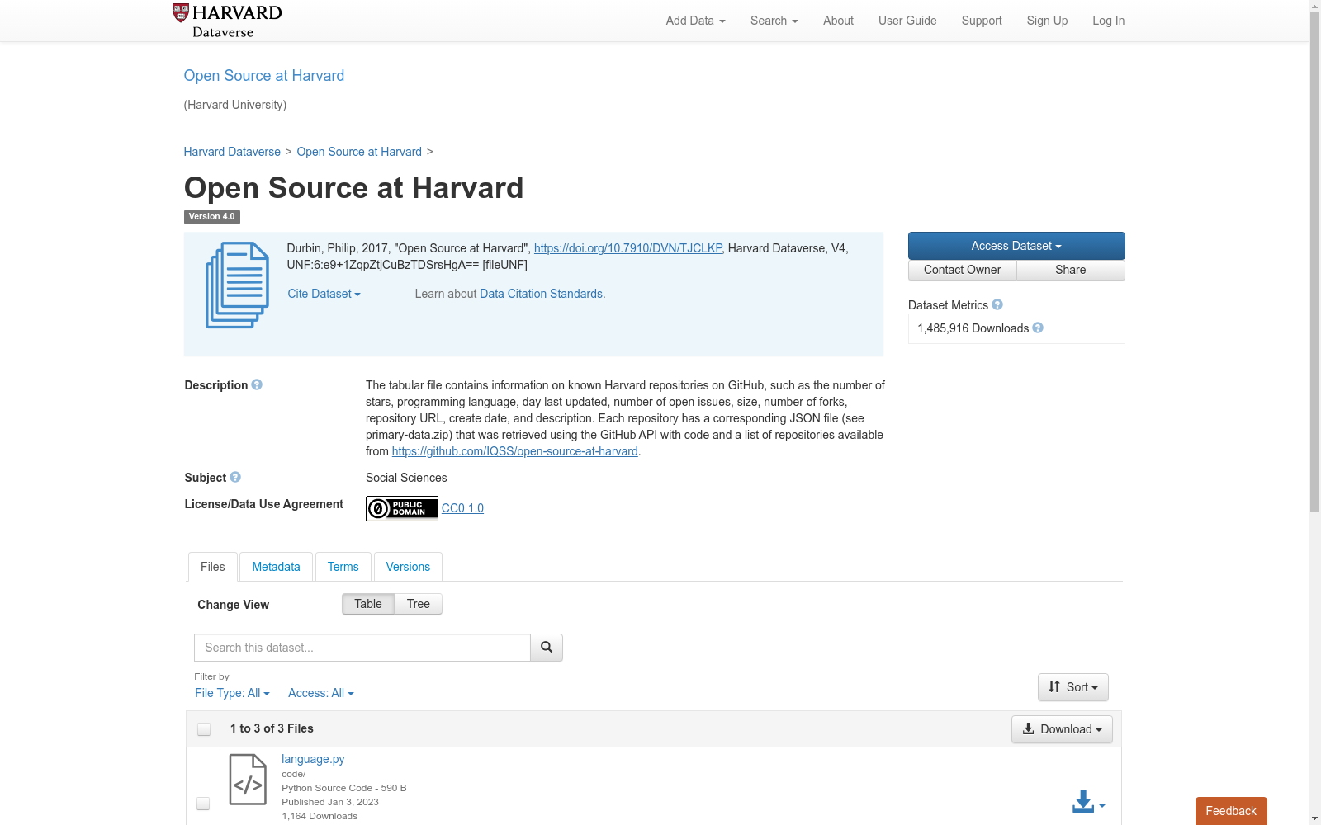The width and height of the screenshot is (1321, 825).
Task: Click the Dataset Metrics help icon
Action: pyautogui.click(x=997, y=305)
